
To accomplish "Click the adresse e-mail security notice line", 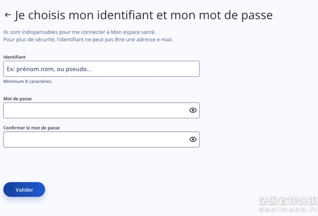I will [88, 40].
